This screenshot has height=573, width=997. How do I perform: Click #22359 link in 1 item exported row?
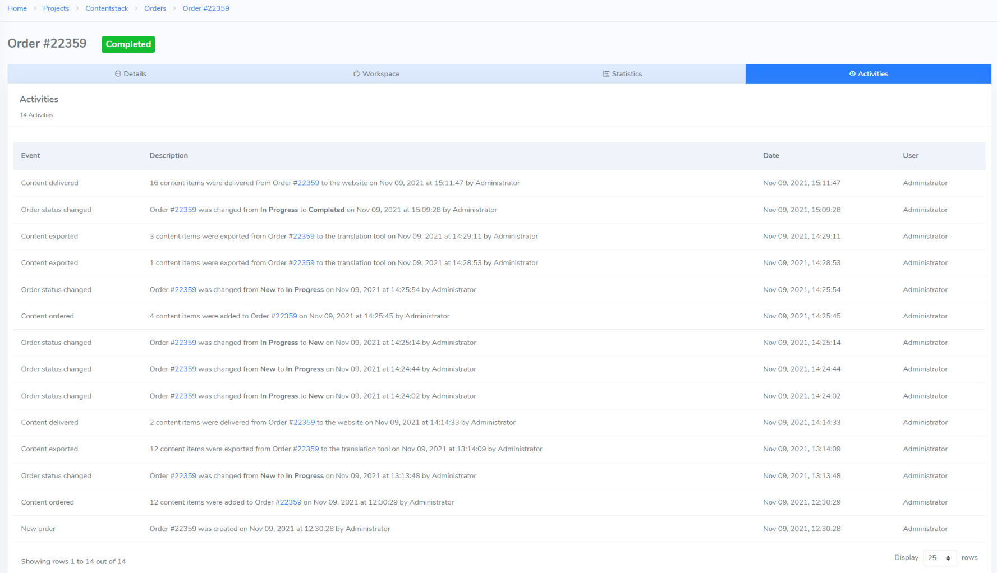pos(304,263)
